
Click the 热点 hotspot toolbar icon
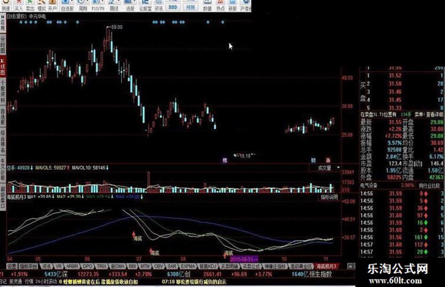pos(220,5)
